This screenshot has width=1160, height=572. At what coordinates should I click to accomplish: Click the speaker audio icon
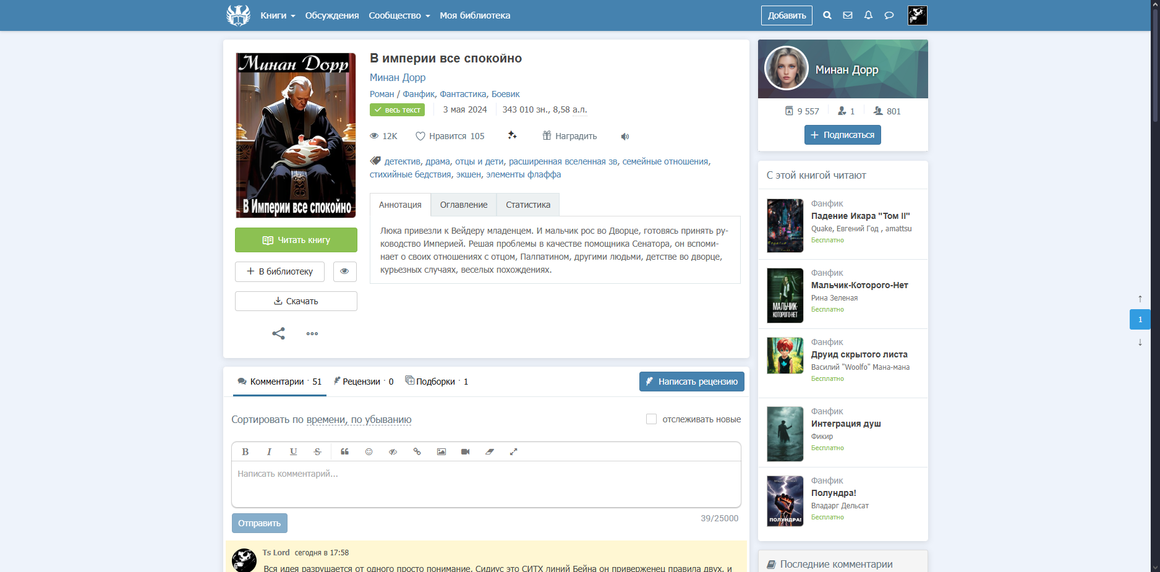[625, 136]
